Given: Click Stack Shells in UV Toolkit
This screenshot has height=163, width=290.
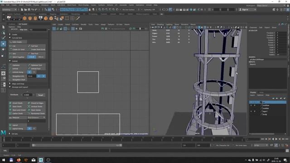Looking at the screenshot, I should click(x=18, y=106).
